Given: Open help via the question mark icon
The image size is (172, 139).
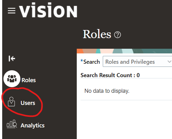Looking at the screenshot, I should click(117, 35).
